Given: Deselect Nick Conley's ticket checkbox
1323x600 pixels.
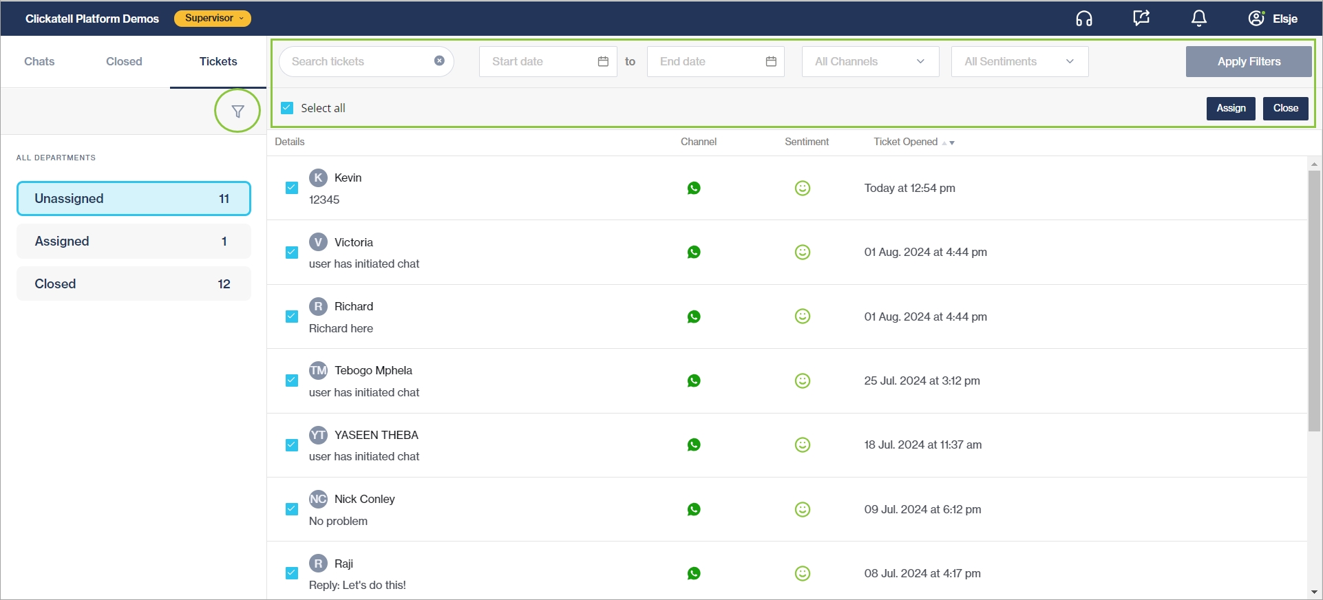Looking at the screenshot, I should pos(292,509).
